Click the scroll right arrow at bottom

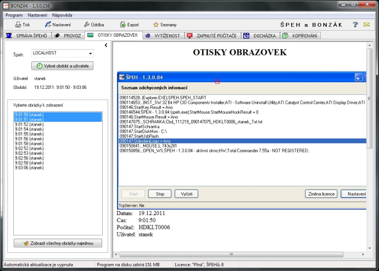click(363, 255)
